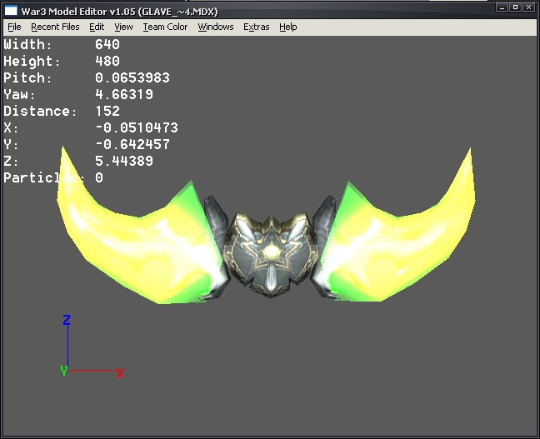Open the Help menu
The image size is (540, 439).
(287, 27)
